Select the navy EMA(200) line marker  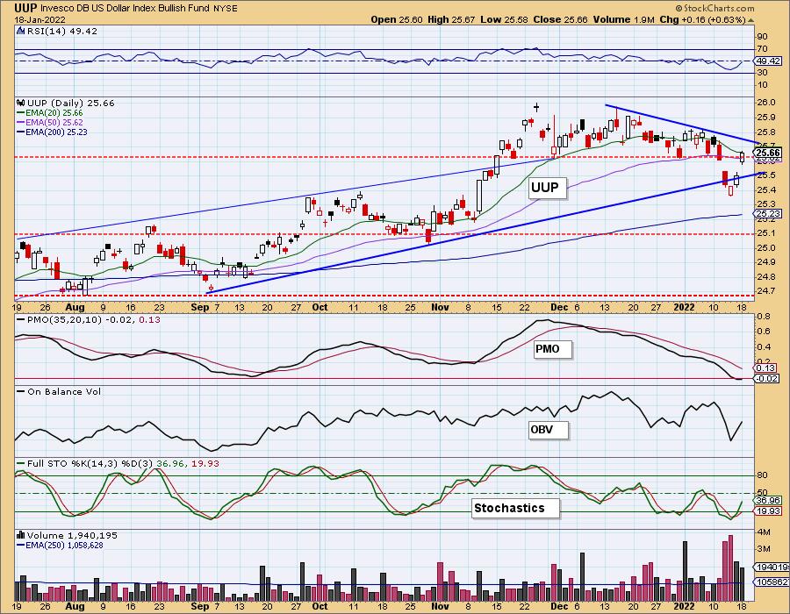(x=21, y=132)
